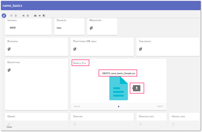Screen dimensions: 202x132
Task: Click the empty-value symbol under Encryption
Action: [x=9, y=70]
